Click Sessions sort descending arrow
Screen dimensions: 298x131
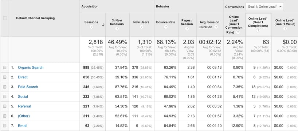[103, 25]
